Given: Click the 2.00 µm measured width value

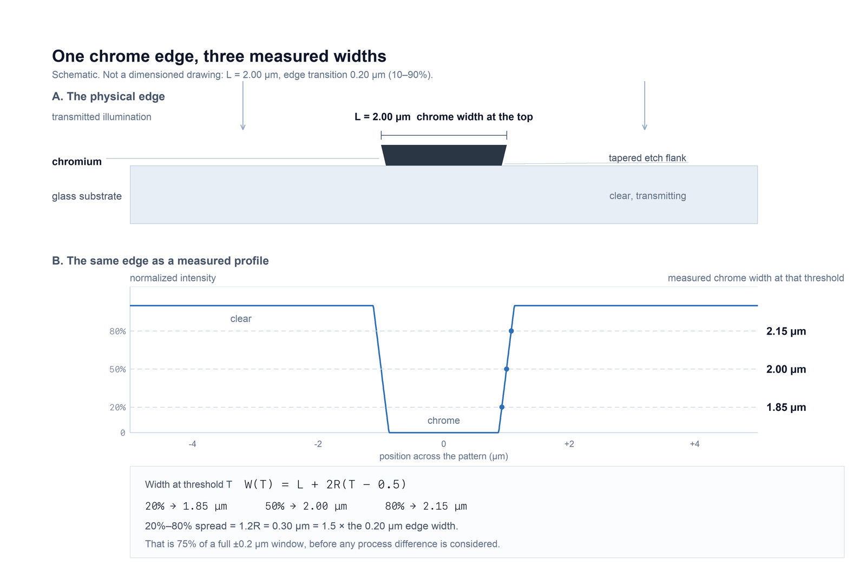Looking at the screenshot, I should coord(786,369).
